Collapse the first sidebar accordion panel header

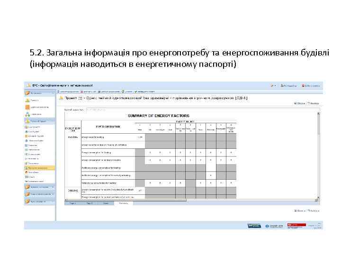[39, 93]
